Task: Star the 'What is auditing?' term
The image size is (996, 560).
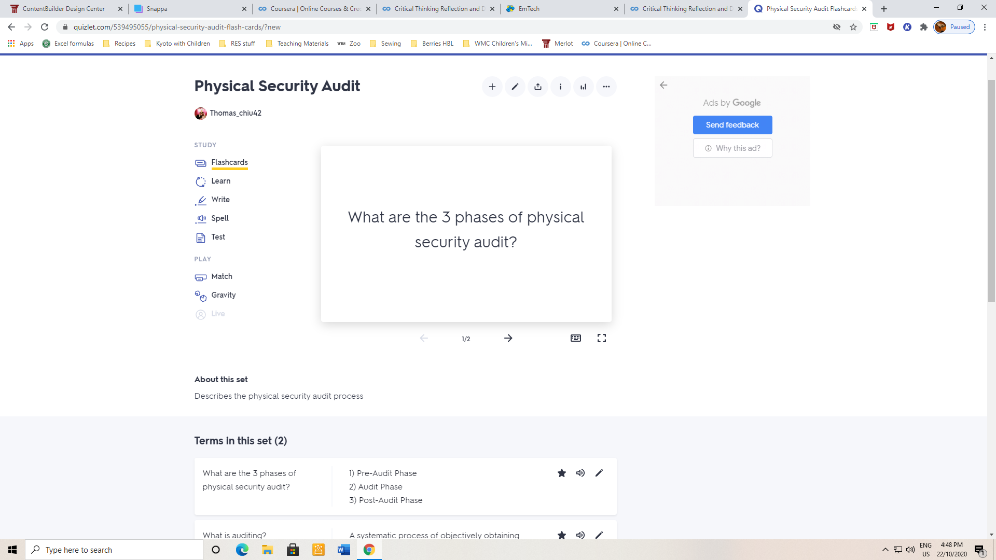Action: (x=561, y=535)
